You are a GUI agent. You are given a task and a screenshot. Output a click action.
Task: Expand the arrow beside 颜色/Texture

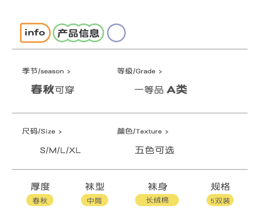[167, 132]
